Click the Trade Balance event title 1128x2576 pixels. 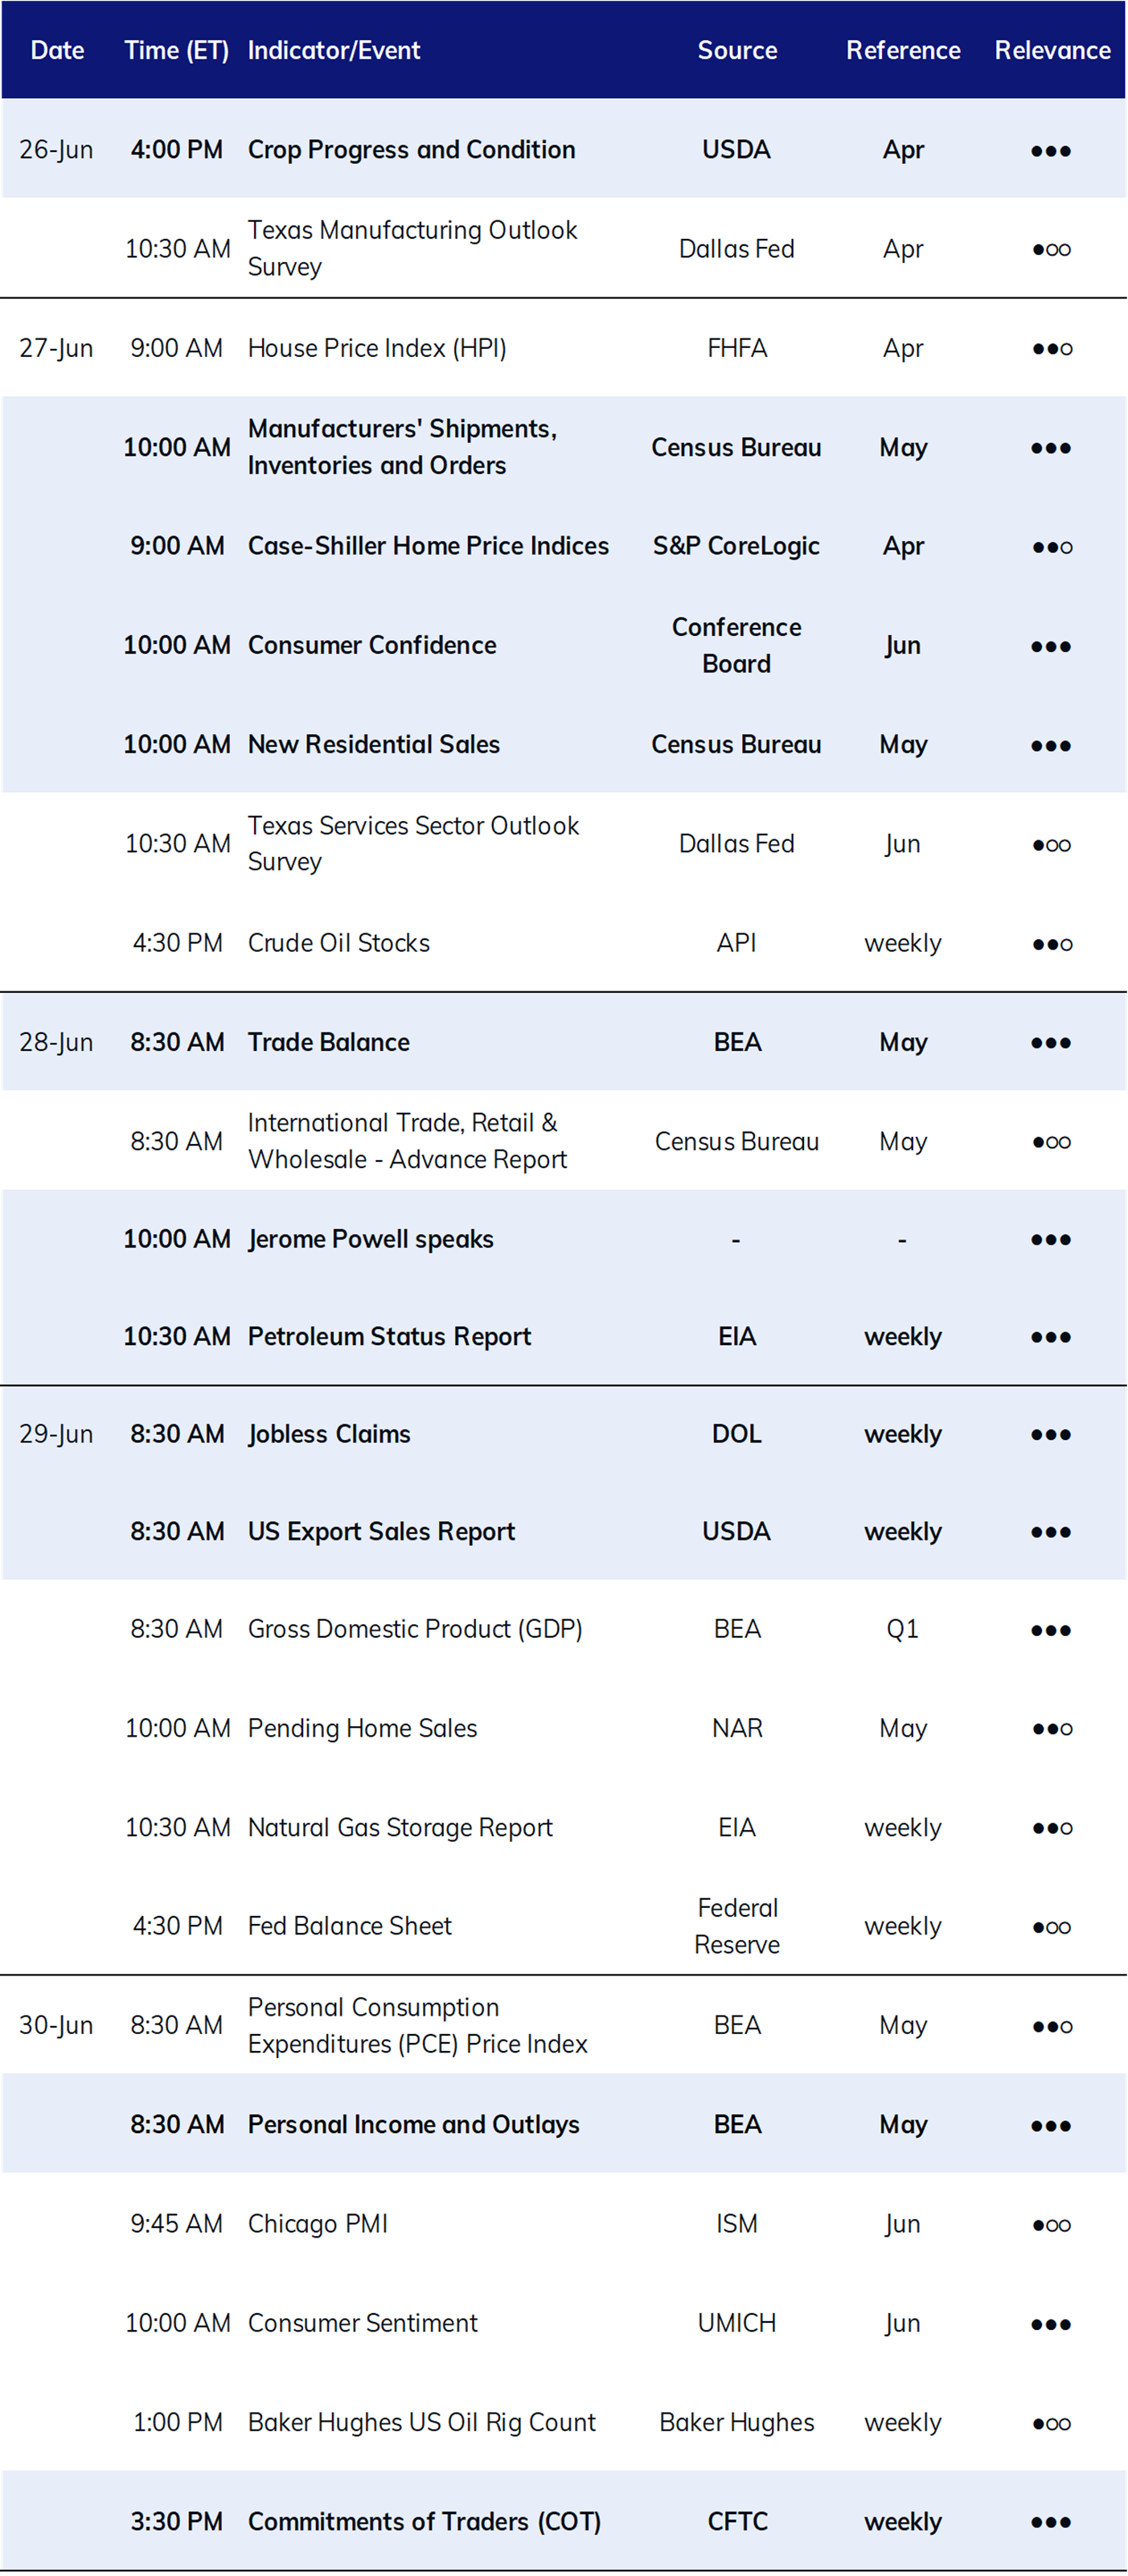coord(329,1042)
